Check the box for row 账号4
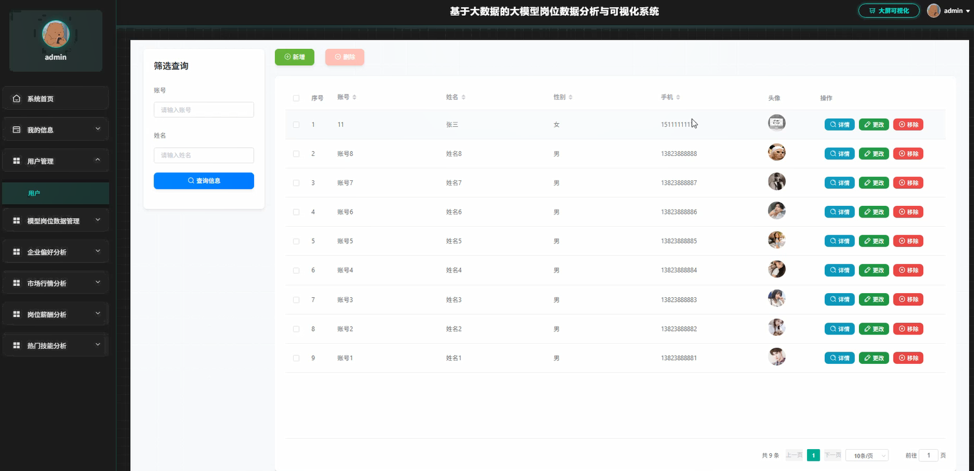This screenshot has width=974, height=471. (296, 271)
